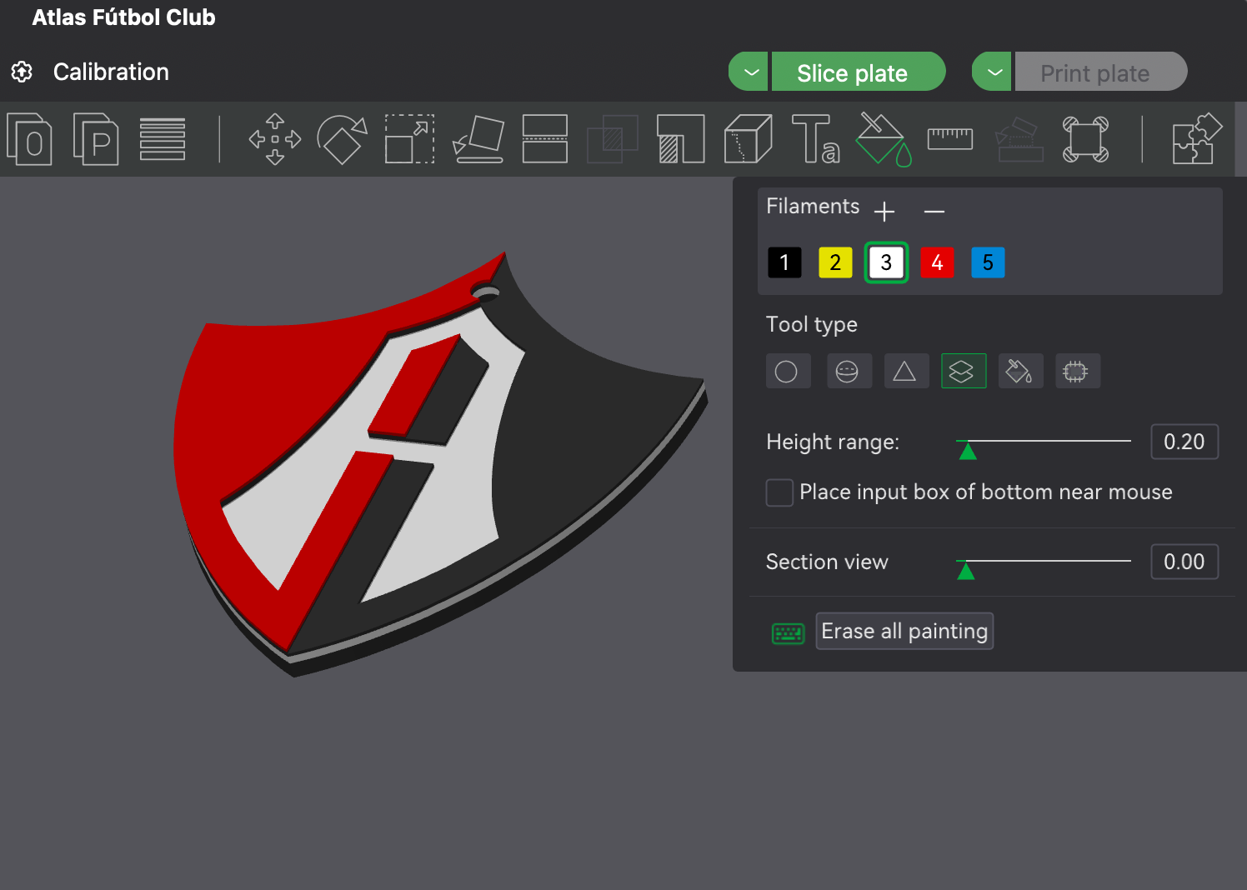Select black filament 1 swatch
The width and height of the screenshot is (1247, 890).
tap(784, 262)
